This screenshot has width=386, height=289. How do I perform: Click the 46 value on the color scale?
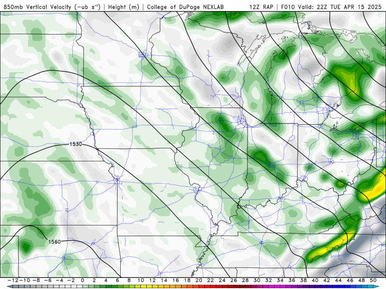(350, 280)
